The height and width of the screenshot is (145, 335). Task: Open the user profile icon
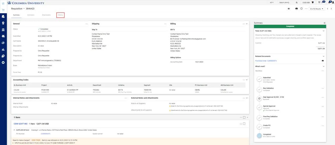334,2
